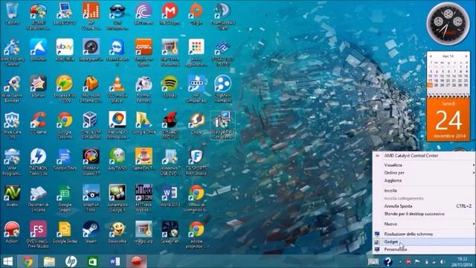Image resolution: width=476 pixels, height=268 pixels.
Task: Show hidden tray icons arrow
Action: [x=400, y=262]
